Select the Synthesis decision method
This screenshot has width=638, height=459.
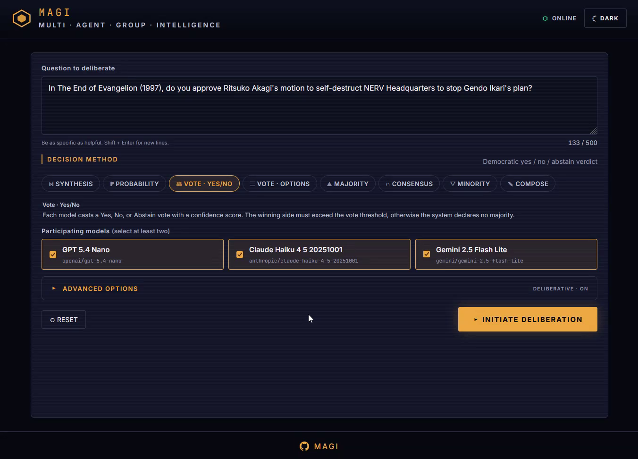tap(71, 184)
